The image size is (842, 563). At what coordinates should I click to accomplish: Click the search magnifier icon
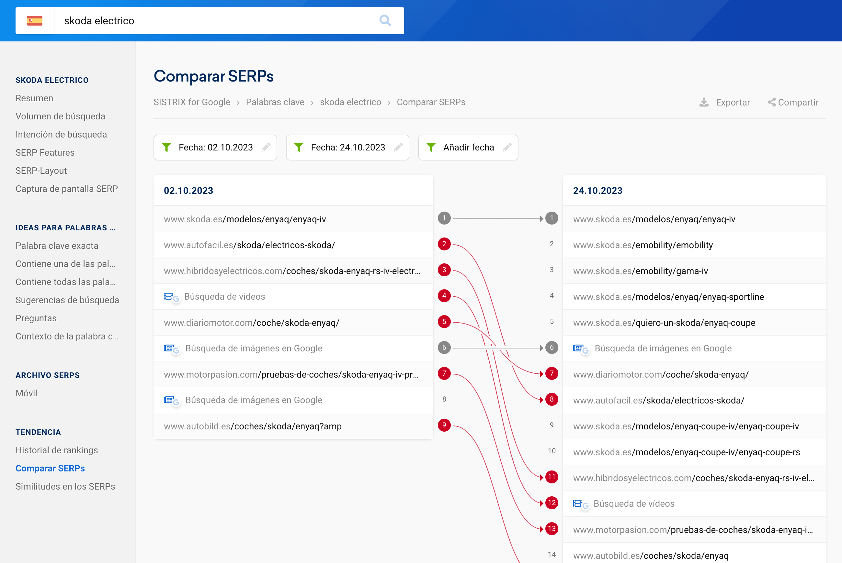click(x=385, y=21)
